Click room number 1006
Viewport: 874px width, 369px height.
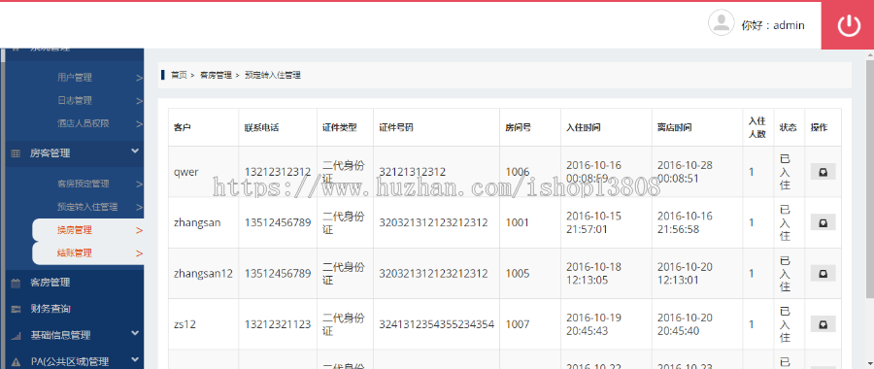pyautogui.click(x=518, y=172)
